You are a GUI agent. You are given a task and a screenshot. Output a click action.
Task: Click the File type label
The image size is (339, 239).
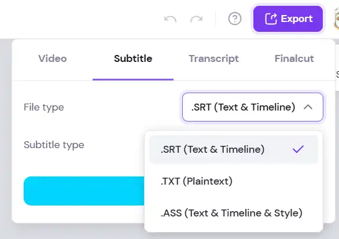pyautogui.click(x=44, y=108)
